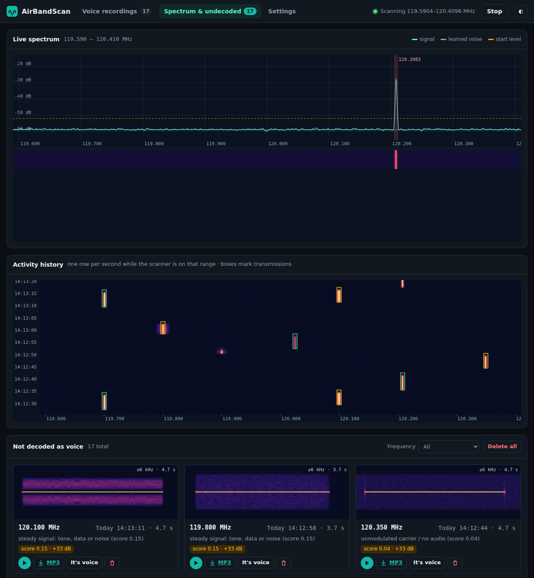534x578 pixels.
Task: Click the 119.800 MHz spectrogram thumbnail
Action: tap(267, 492)
